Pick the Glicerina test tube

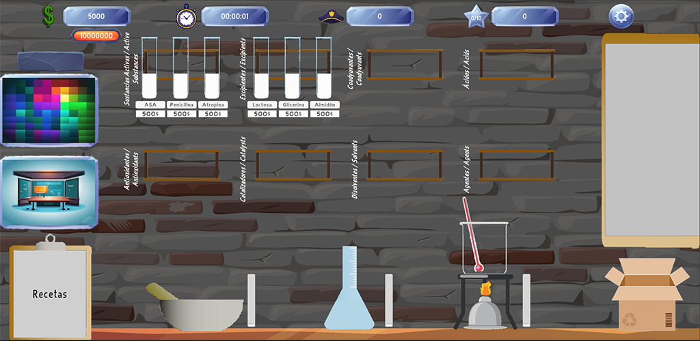293,68
